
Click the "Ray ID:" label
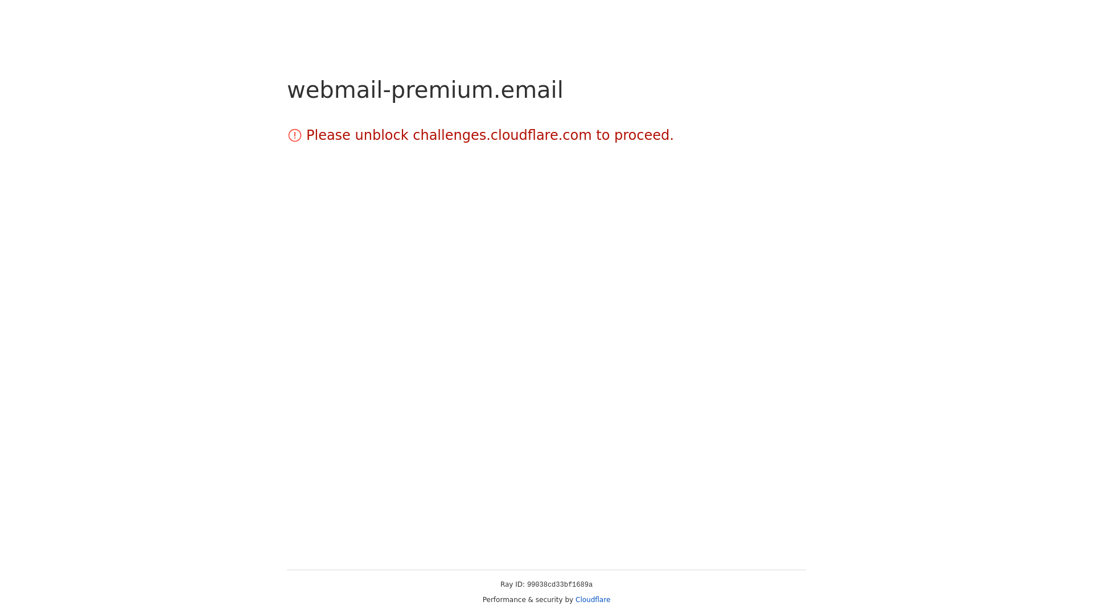(512, 584)
